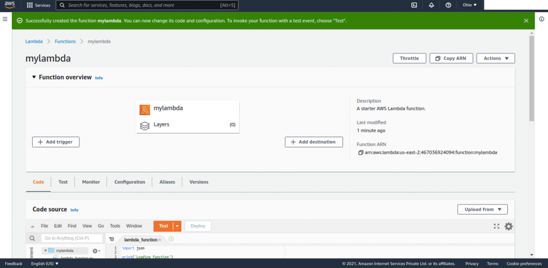This screenshot has width=548, height=268.
Task: Click the Layers stack icon
Action: pos(144,125)
